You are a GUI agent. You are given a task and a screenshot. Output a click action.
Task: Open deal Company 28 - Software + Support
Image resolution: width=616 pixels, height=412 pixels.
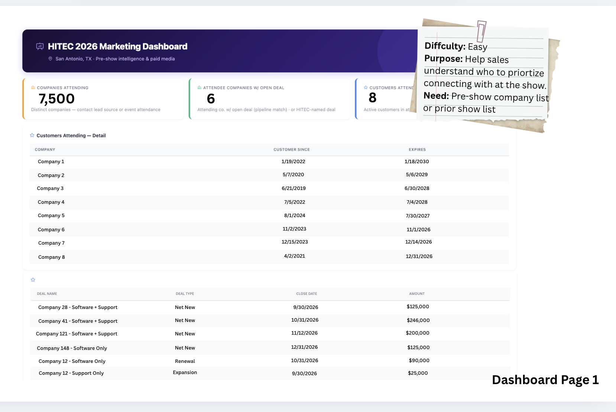tap(78, 308)
